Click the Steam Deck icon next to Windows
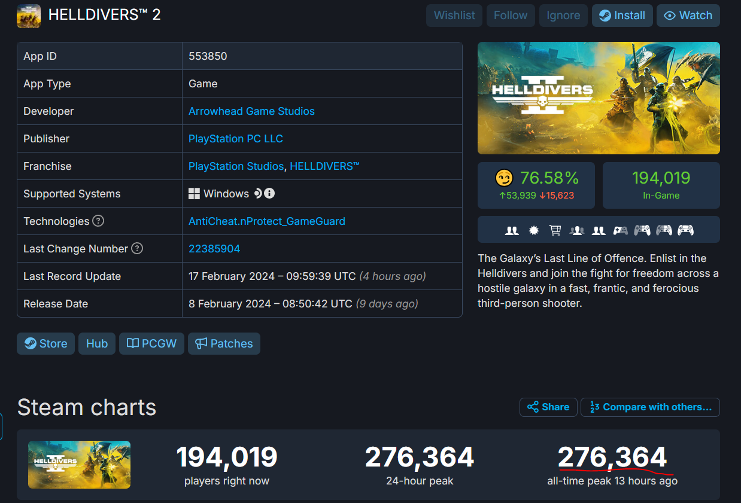 (258, 193)
